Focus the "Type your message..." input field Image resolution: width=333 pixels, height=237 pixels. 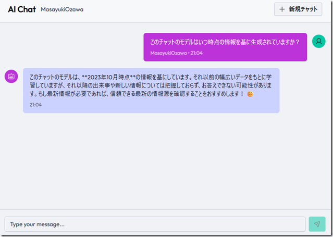pos(155,224)
